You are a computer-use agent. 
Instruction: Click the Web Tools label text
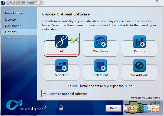click(x=100, y=51)
